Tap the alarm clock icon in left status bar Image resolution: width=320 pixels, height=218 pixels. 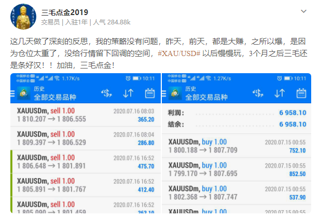(128, 78)
